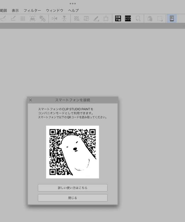Open the ヘルプ menu

coord(73,10)
